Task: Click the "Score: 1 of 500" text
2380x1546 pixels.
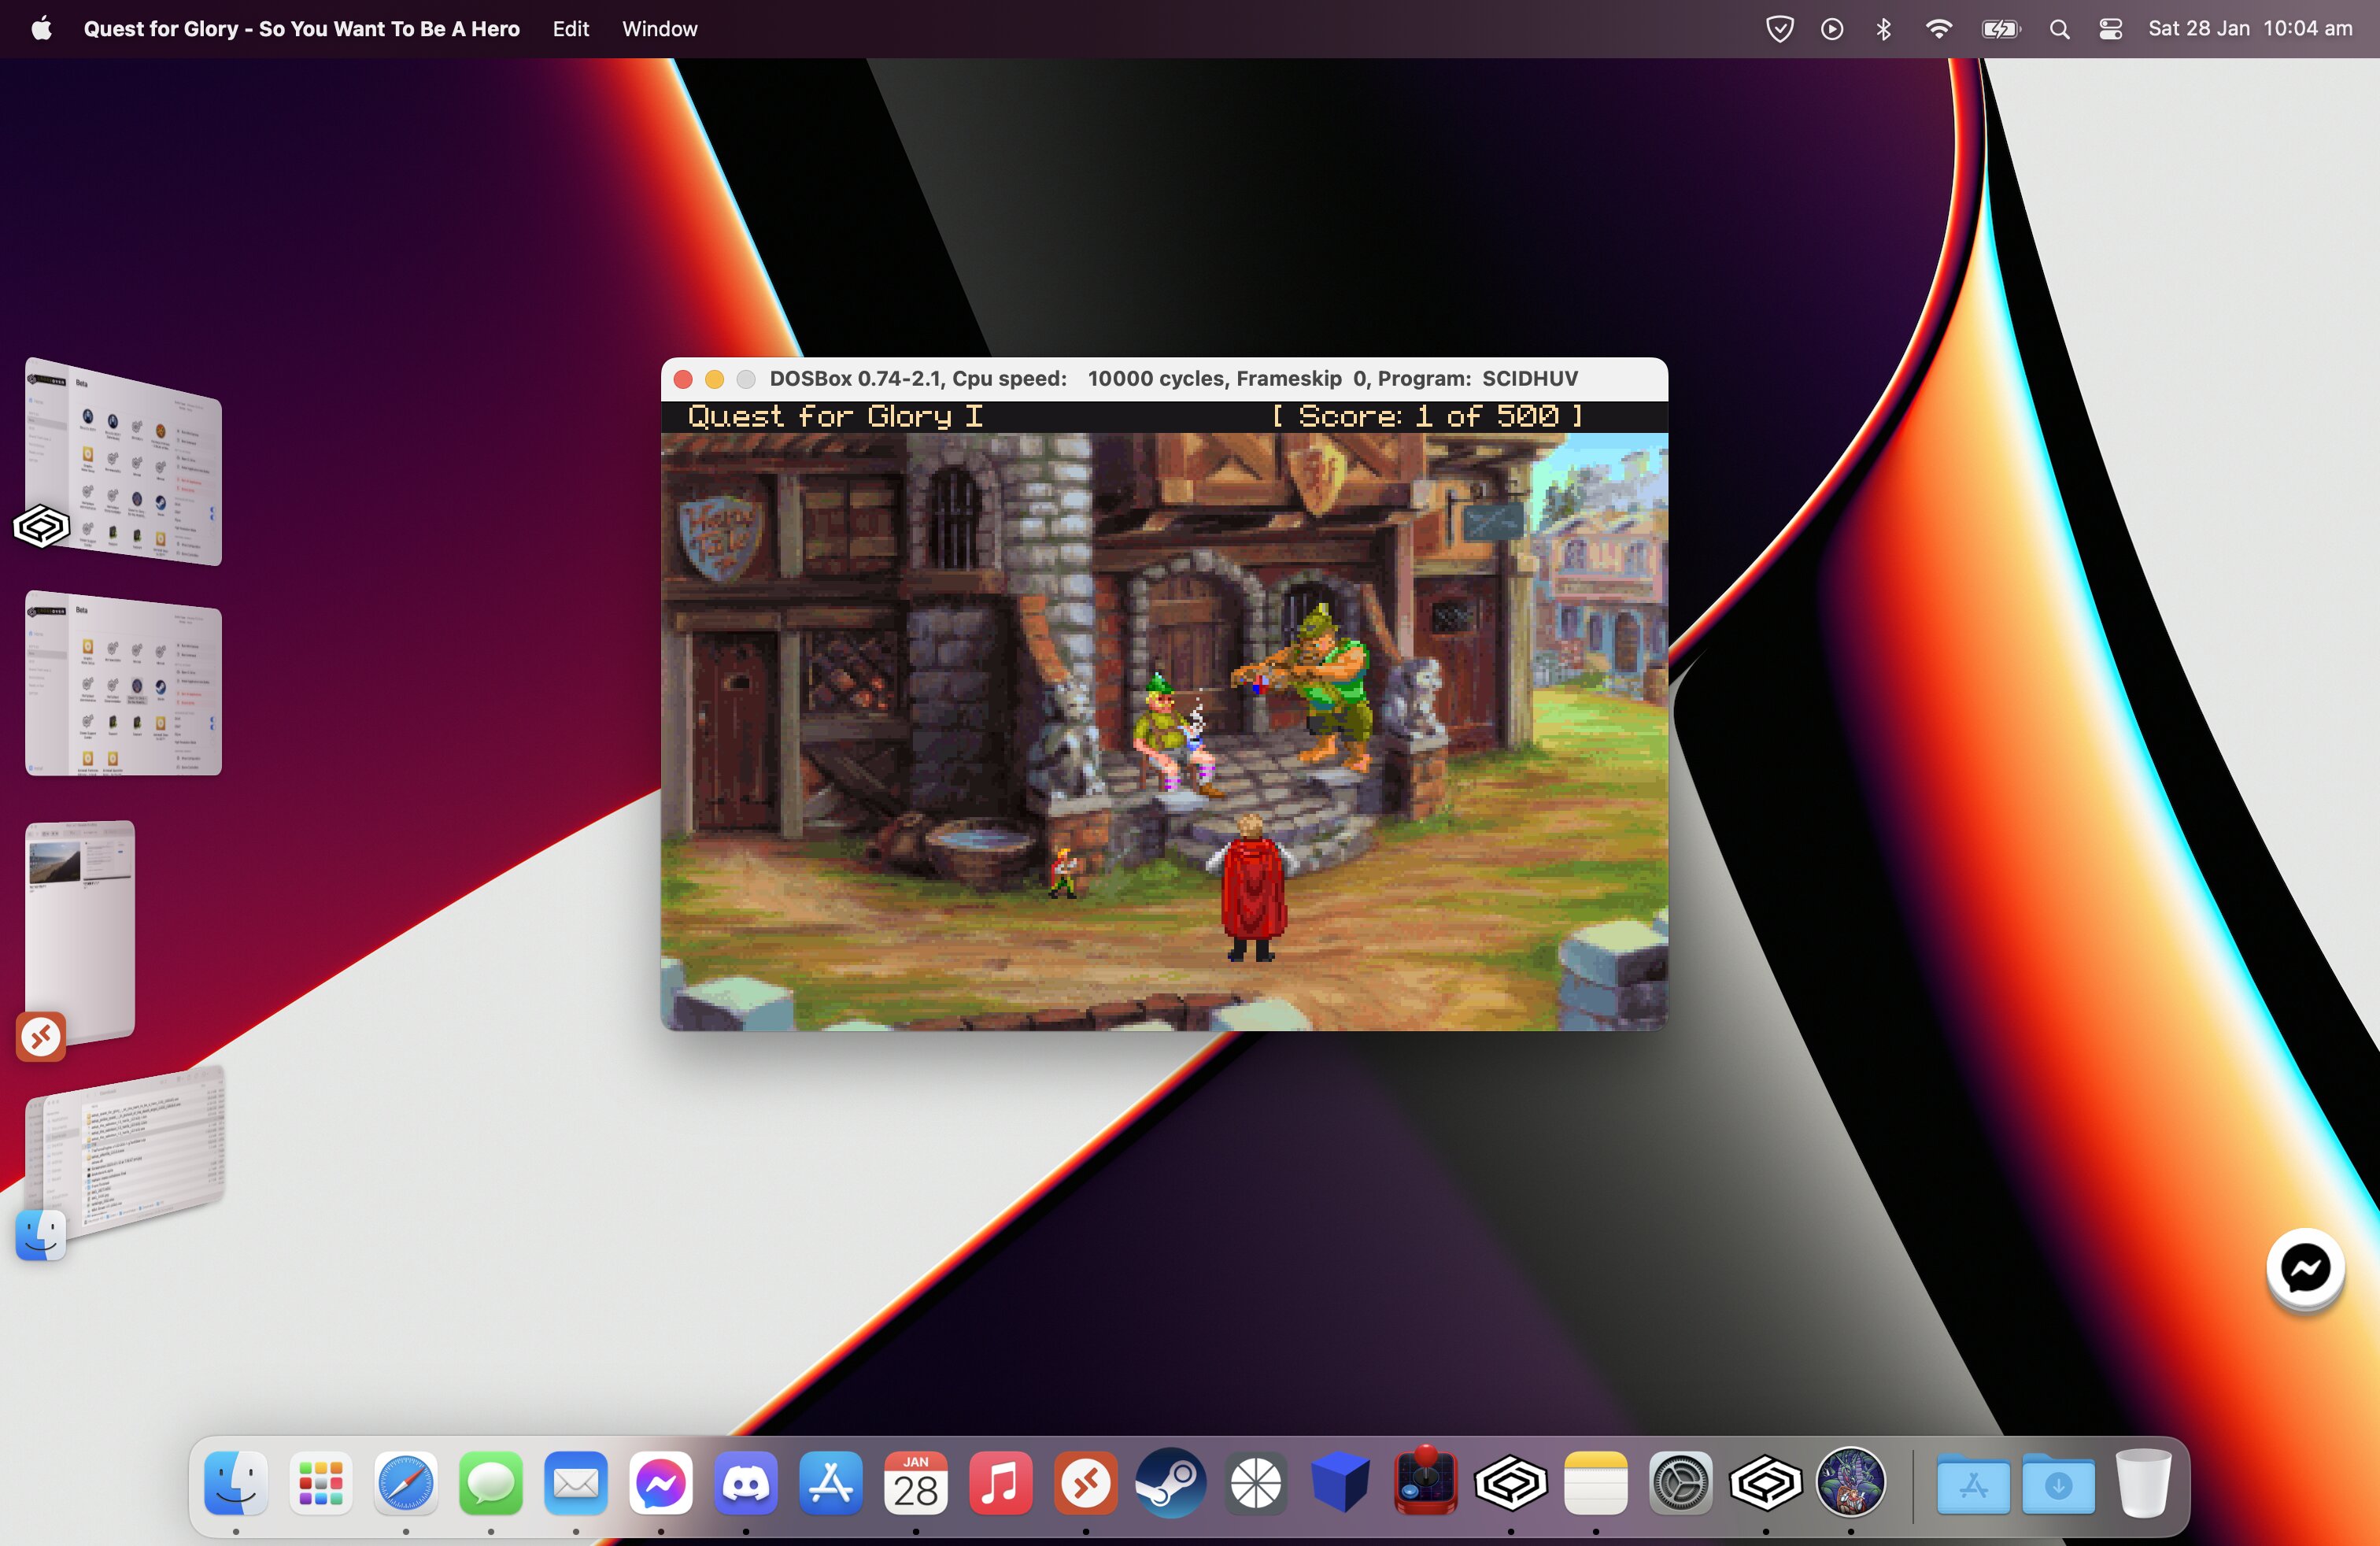Action: coord(1427,416)
